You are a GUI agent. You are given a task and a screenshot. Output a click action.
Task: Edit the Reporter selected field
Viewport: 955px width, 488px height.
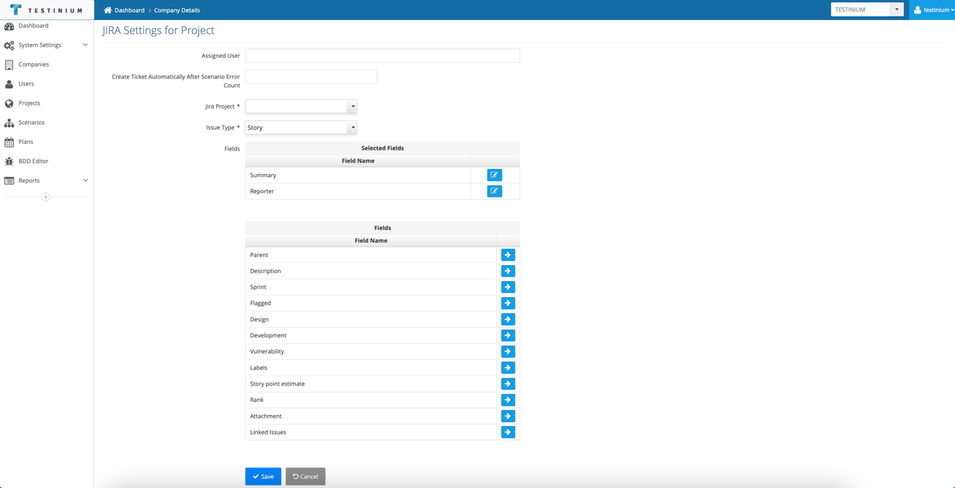494,191
